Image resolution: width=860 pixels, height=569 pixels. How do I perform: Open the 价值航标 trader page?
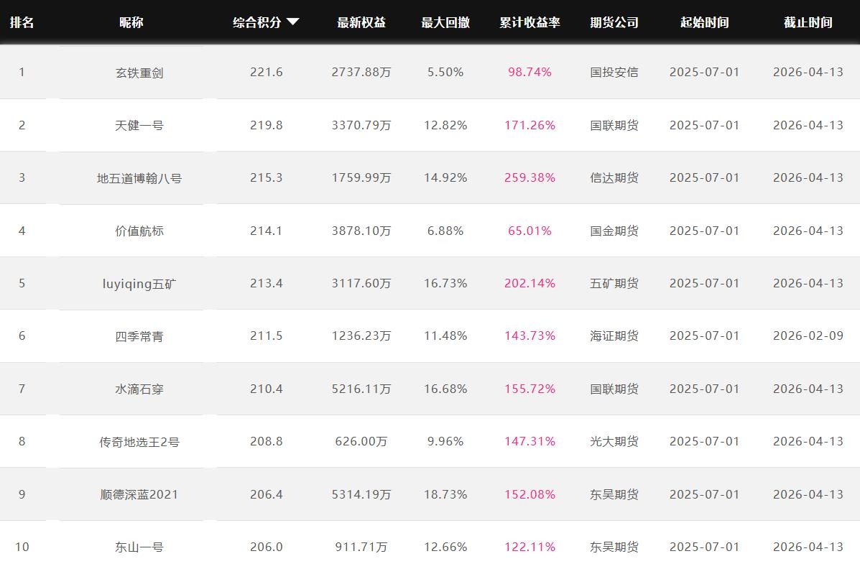click(139, 231)
